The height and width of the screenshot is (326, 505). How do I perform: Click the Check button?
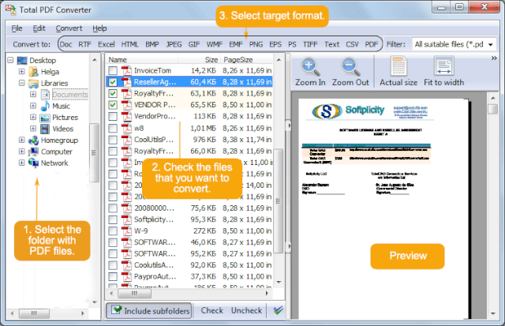pyautogui.click(x=212, y=310)
